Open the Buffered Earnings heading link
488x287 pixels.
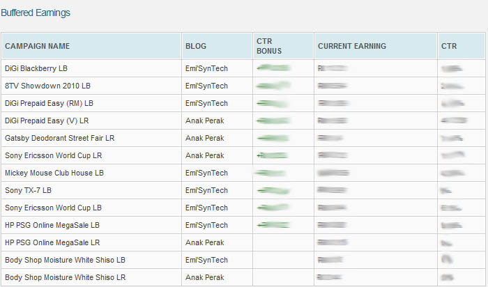point(36,13)
